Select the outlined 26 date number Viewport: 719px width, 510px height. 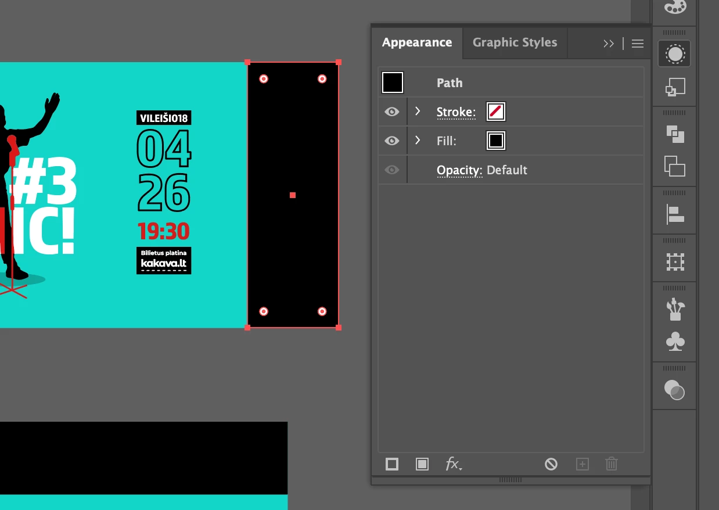pyautogui.click(x=164, y=193)
